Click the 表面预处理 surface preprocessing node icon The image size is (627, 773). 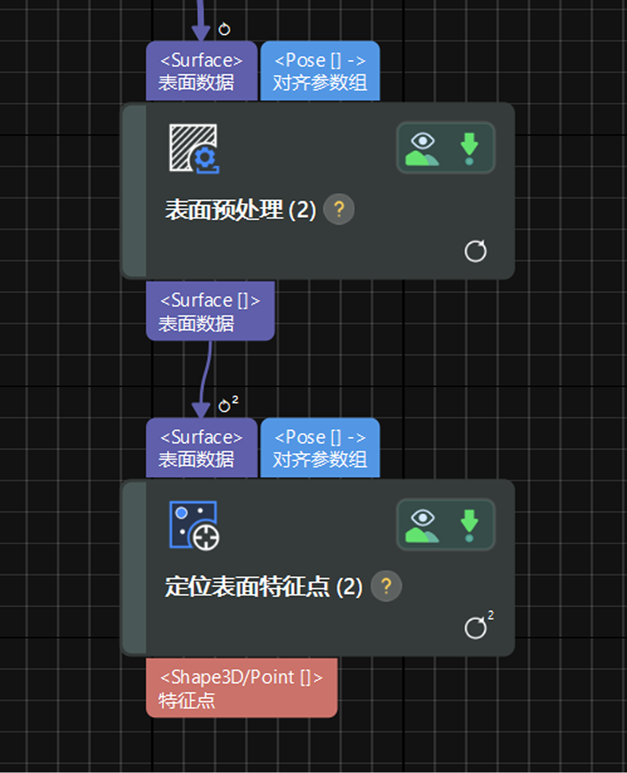194,148
